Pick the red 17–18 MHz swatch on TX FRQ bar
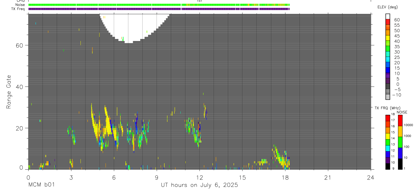This screenshot has height=192, width=417. click(387, 118)
